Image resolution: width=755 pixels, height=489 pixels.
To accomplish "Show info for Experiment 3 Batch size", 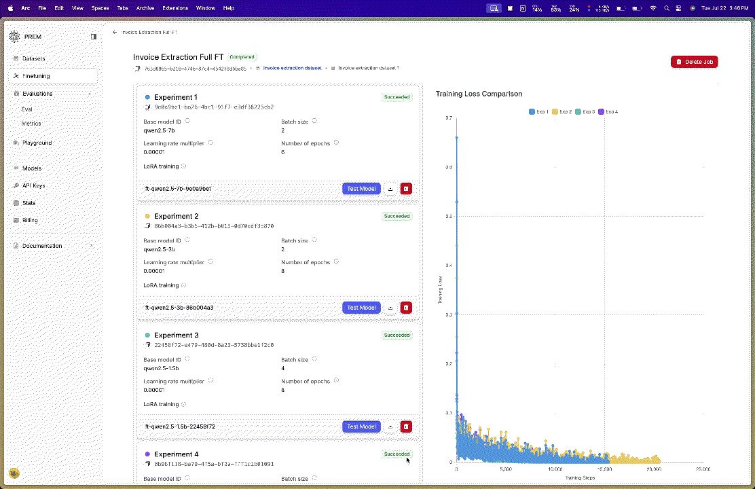I will pyautogui.click(x=314, y=359).
